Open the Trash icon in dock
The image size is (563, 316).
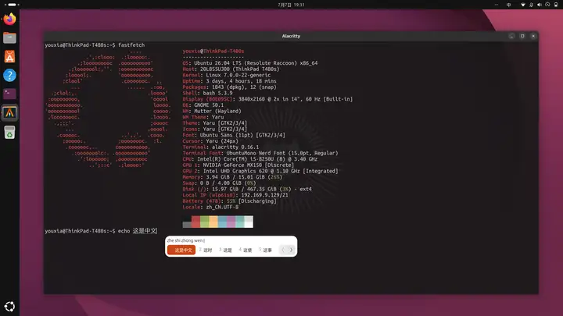tap(9, 132)
